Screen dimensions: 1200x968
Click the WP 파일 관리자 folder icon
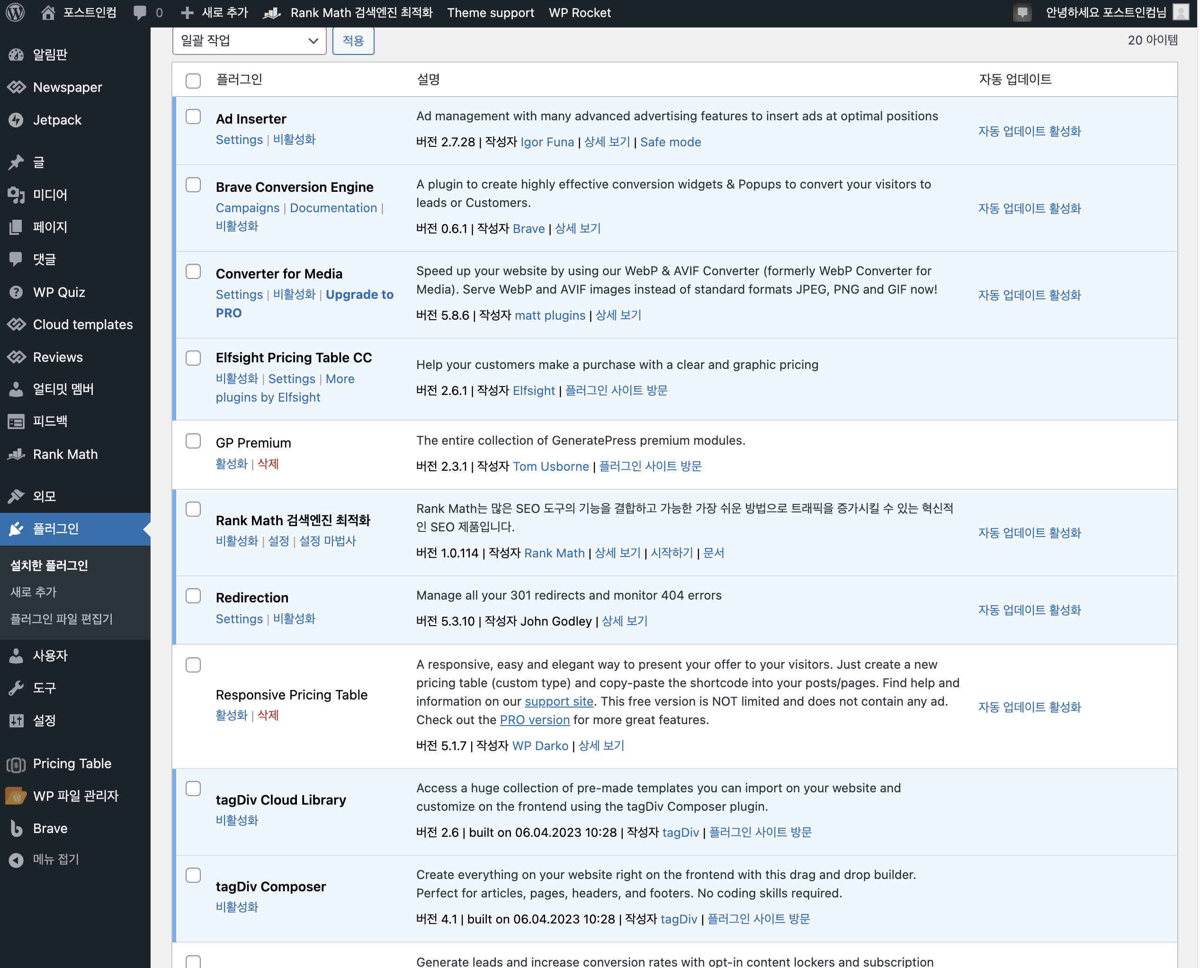coord(16,796)
